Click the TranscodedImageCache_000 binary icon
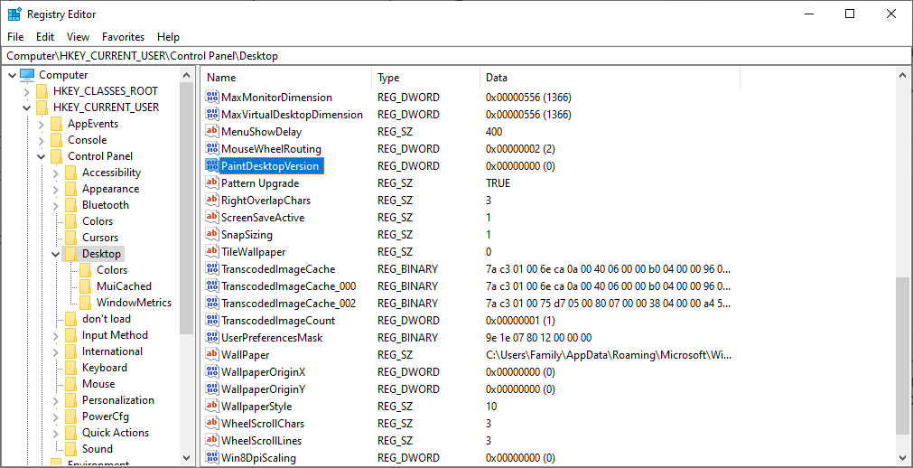 212,286
